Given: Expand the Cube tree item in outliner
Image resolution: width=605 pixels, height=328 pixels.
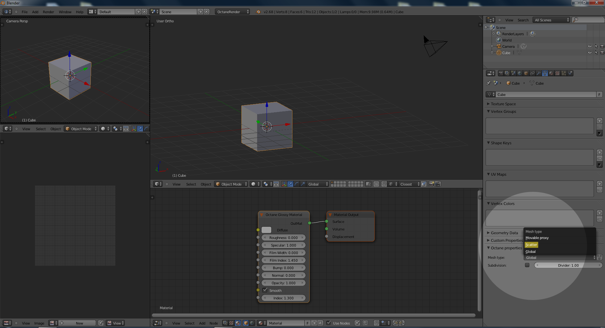Looking at the screenshot, I should coord(492,53).
